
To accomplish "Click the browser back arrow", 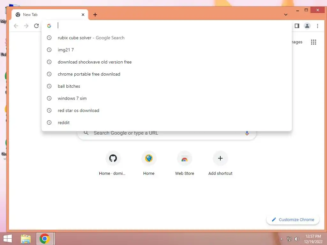I will (x=16, y=26).
